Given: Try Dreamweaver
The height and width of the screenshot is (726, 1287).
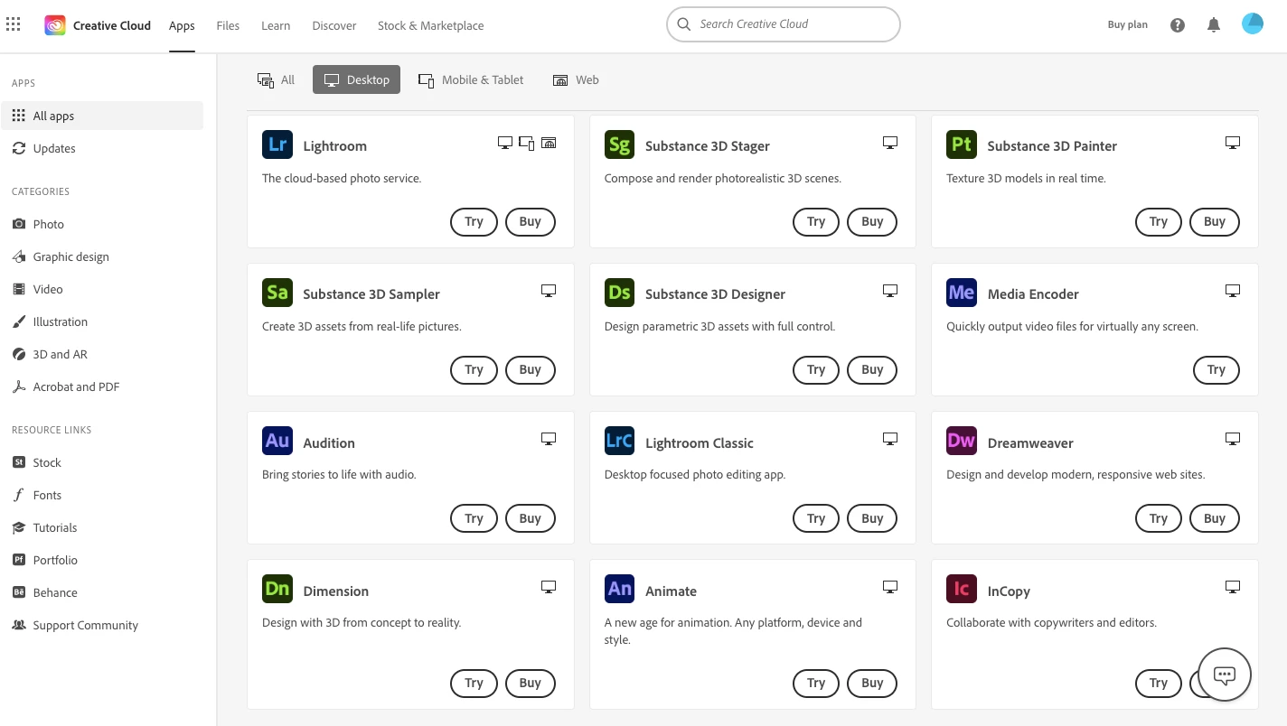Looking at the screenshot, I should tap(1159, 518).
